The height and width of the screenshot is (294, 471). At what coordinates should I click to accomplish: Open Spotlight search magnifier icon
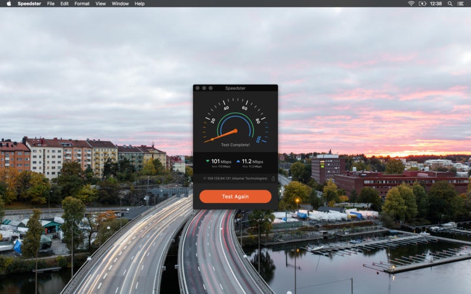[x=450, y=4]
